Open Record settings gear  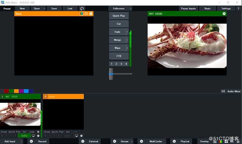coord(31,141)
